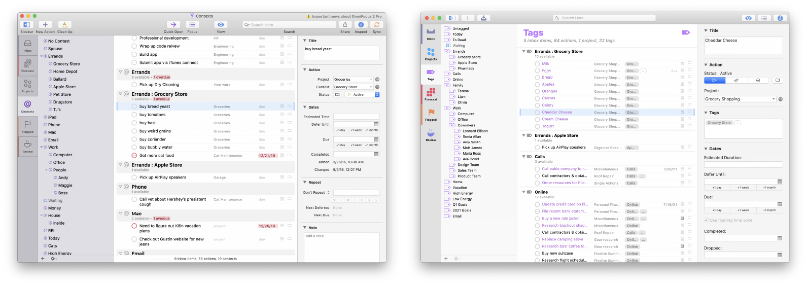The height and width of the screenshot is (286, 807).
Task: Click the Focus list icon in Tags window toolbar
Action: coord(764,18)
